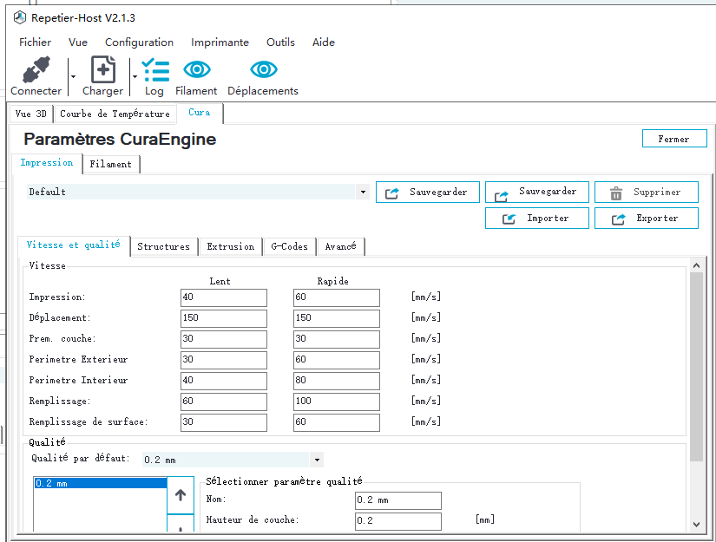Click Remplissage de surface Rapide field

click(x=337, y=422)
